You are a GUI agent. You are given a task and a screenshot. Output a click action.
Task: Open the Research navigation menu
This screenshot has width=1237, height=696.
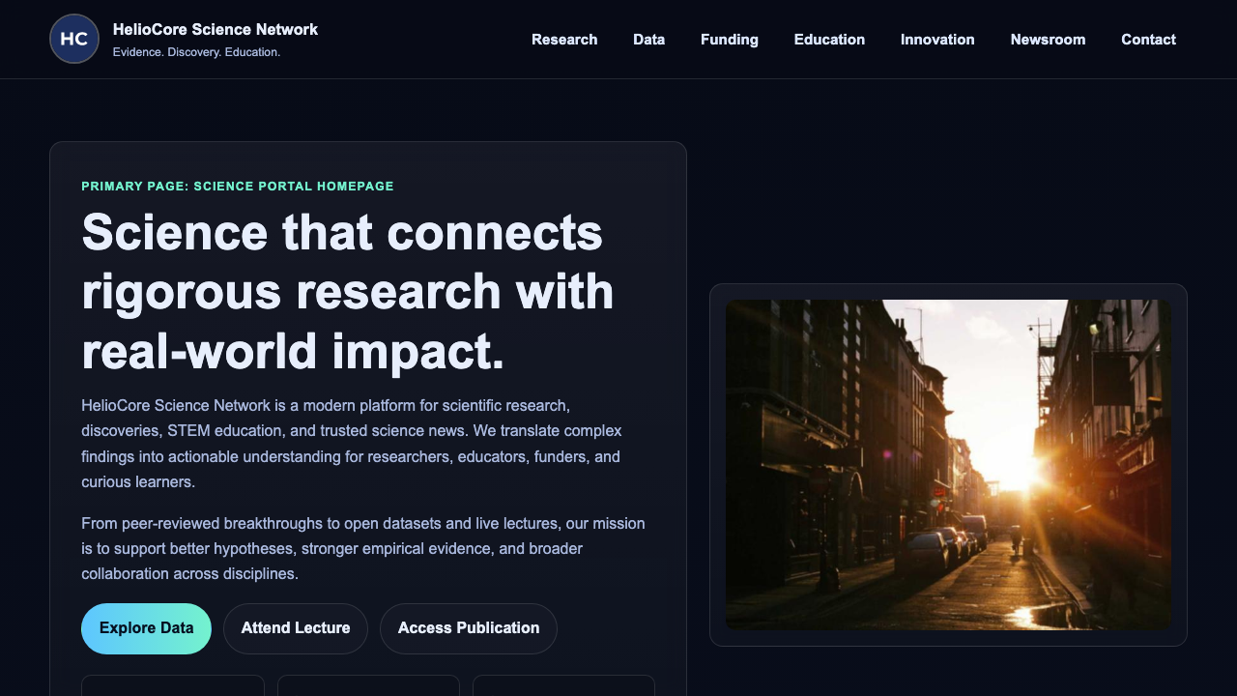coord(564,40)
